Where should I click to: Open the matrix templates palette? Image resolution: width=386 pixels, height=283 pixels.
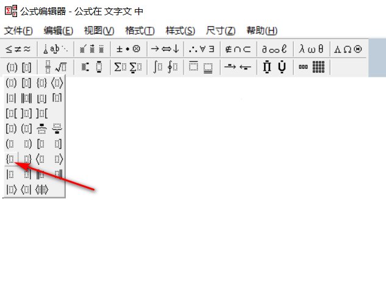click(x=311, y=67)
